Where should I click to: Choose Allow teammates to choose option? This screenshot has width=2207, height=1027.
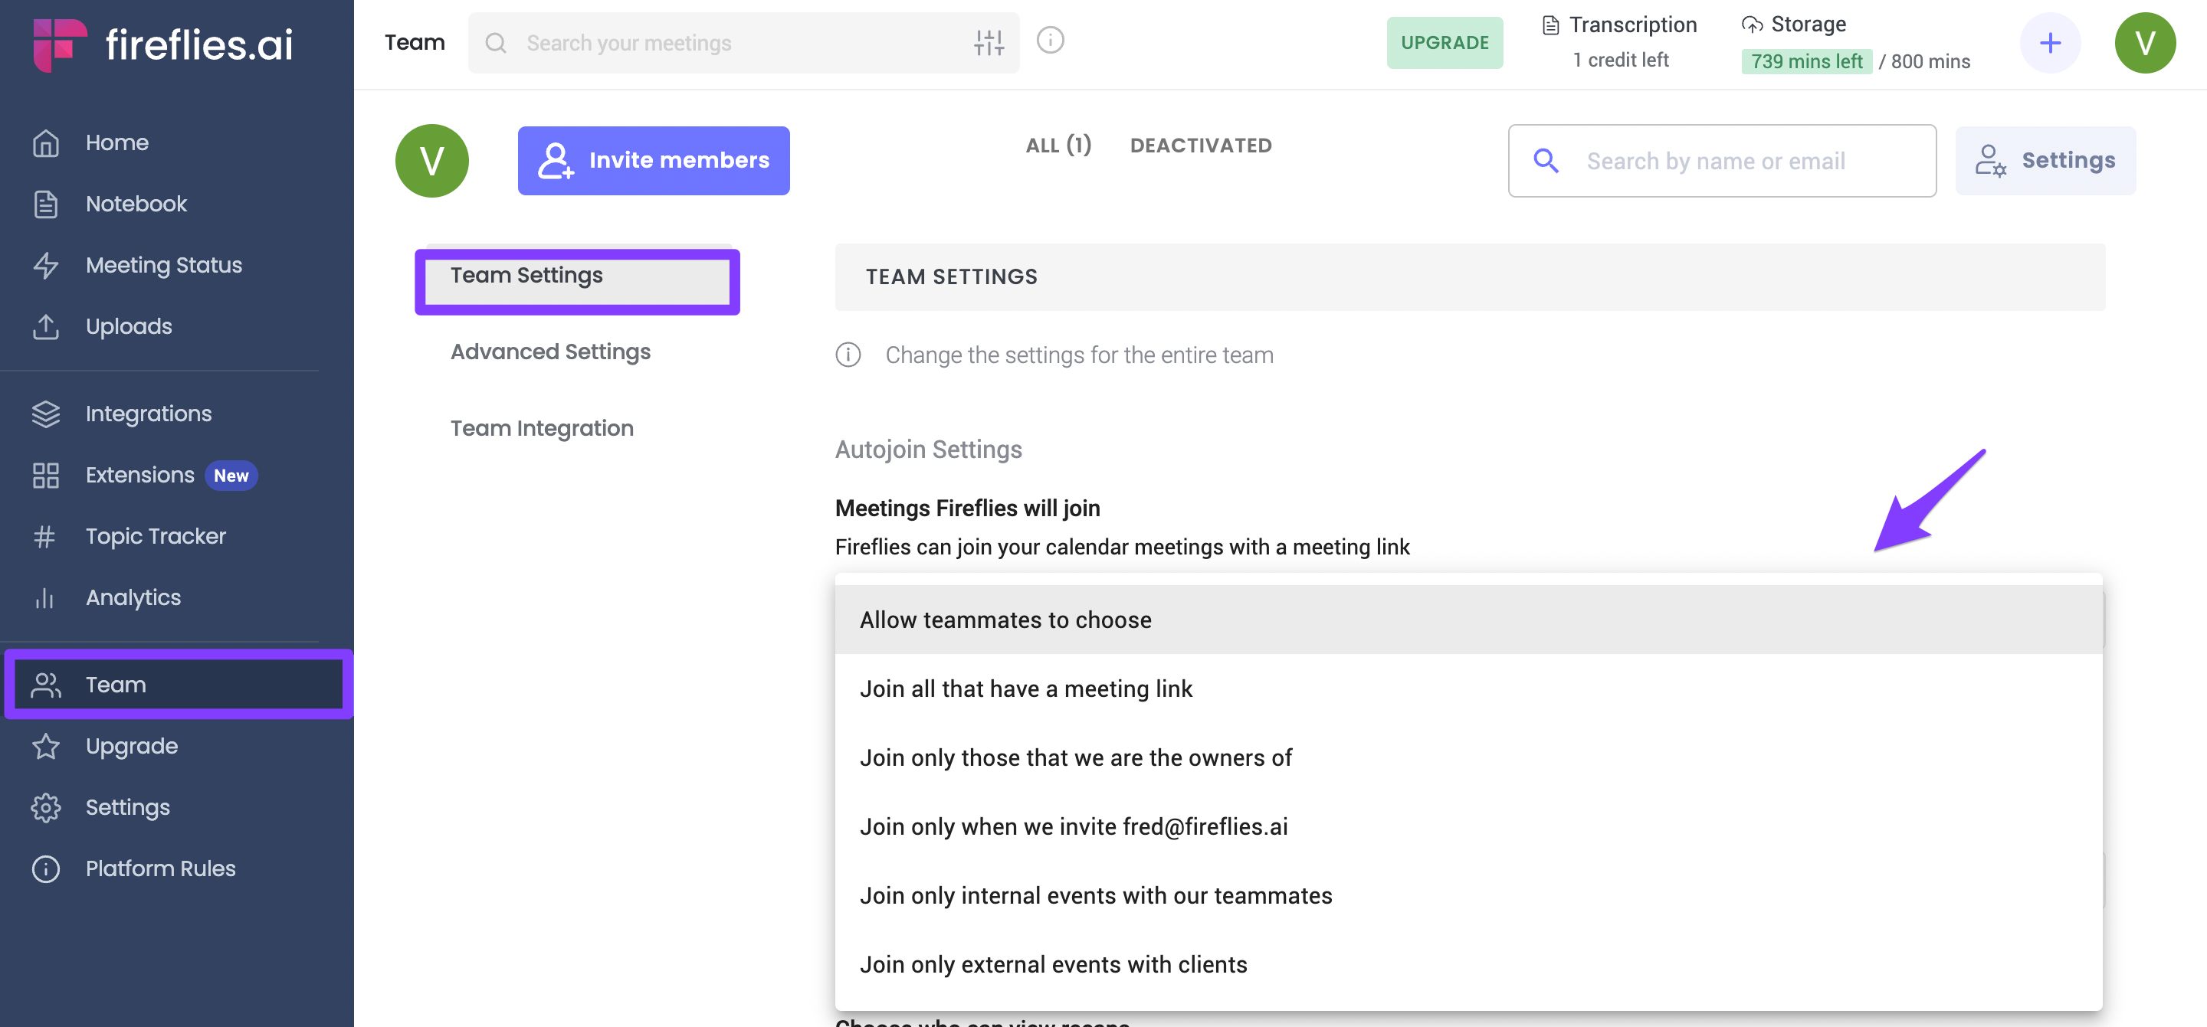pyautogui.click(x=1468, y=620)
